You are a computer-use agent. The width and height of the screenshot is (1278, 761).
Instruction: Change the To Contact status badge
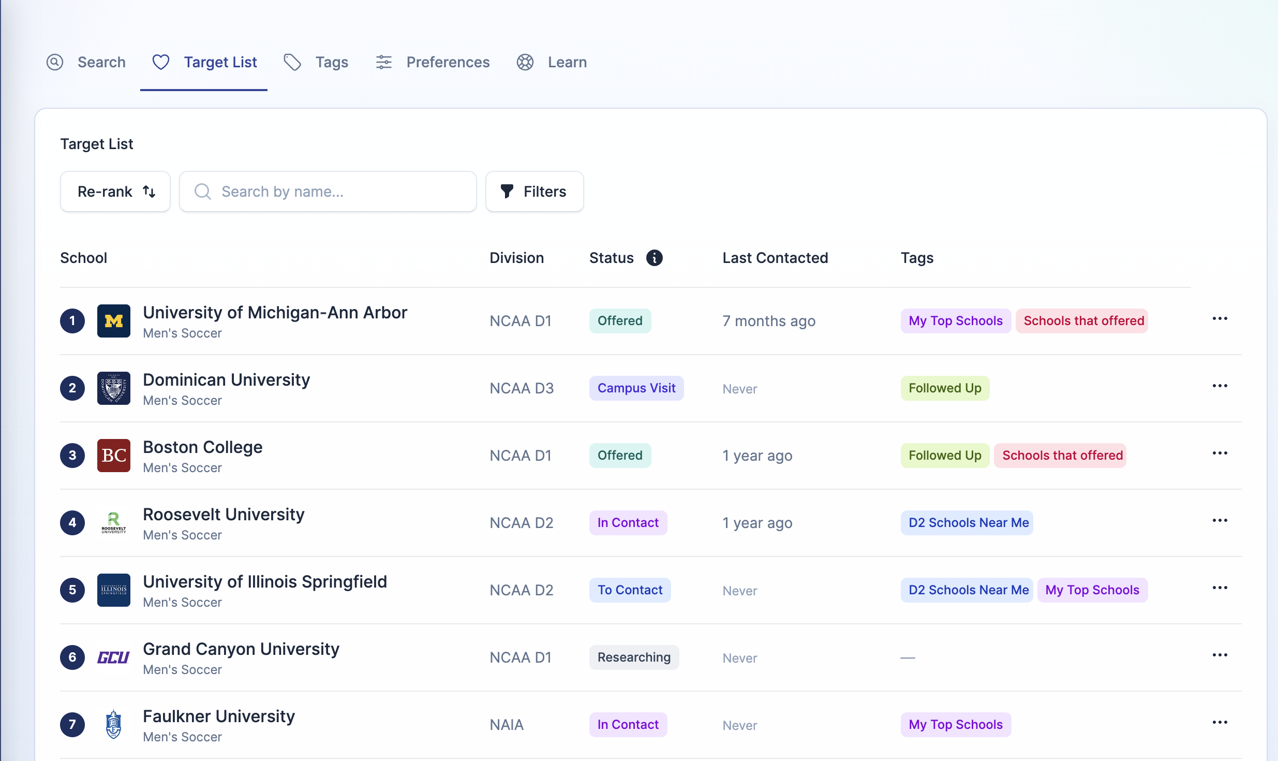(x=630, y=590)
